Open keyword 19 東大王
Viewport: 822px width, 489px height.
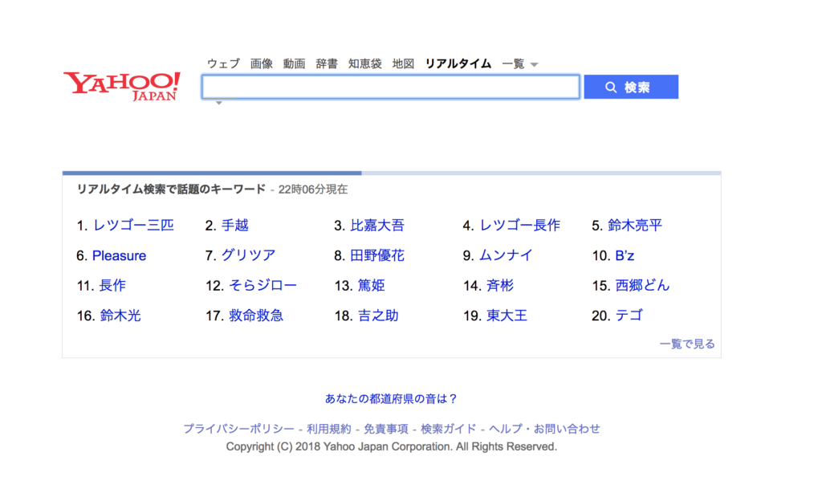pos(507,316)
